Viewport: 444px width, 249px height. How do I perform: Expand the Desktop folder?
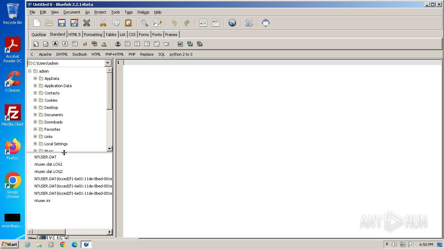(35, 108)
